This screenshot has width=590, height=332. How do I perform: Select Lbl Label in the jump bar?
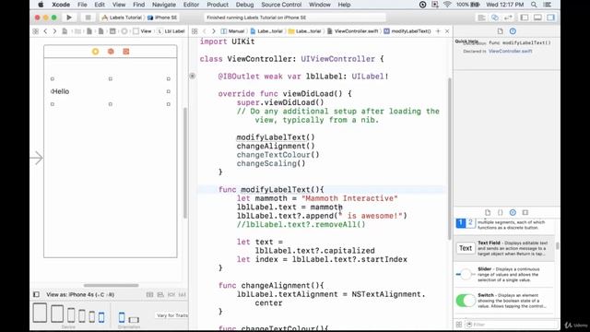point(171,31)
